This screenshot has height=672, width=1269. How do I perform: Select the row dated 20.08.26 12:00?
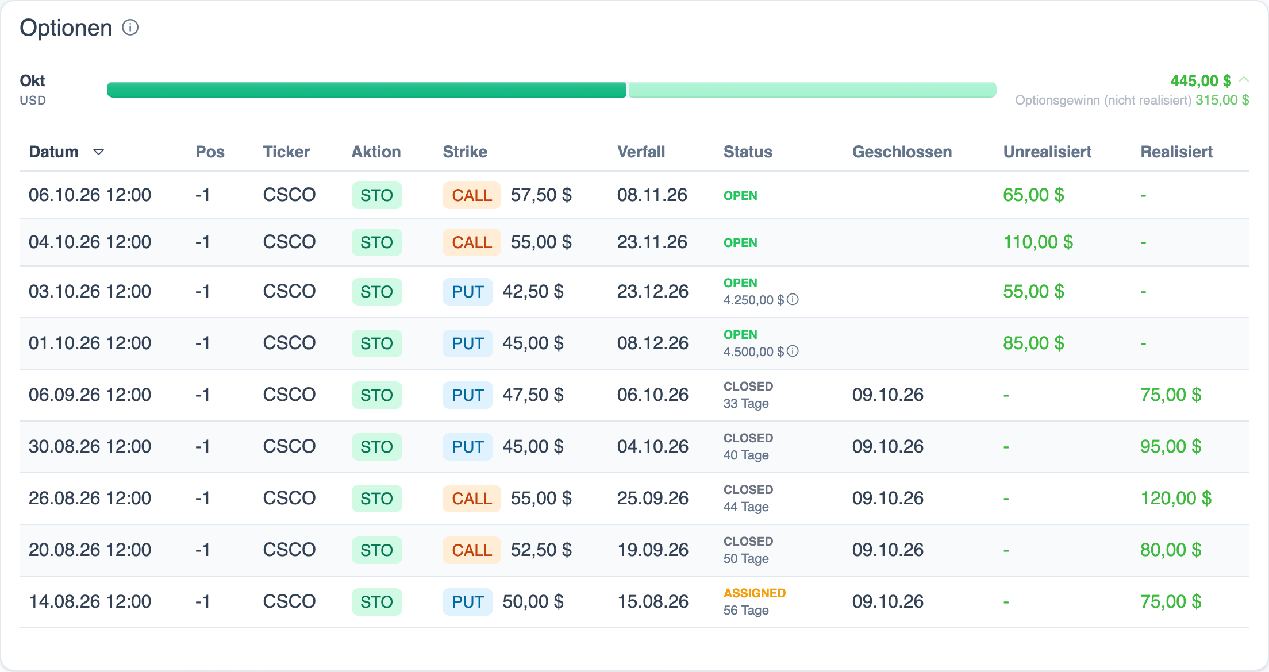pyautogui.click(x=634, y=550)
